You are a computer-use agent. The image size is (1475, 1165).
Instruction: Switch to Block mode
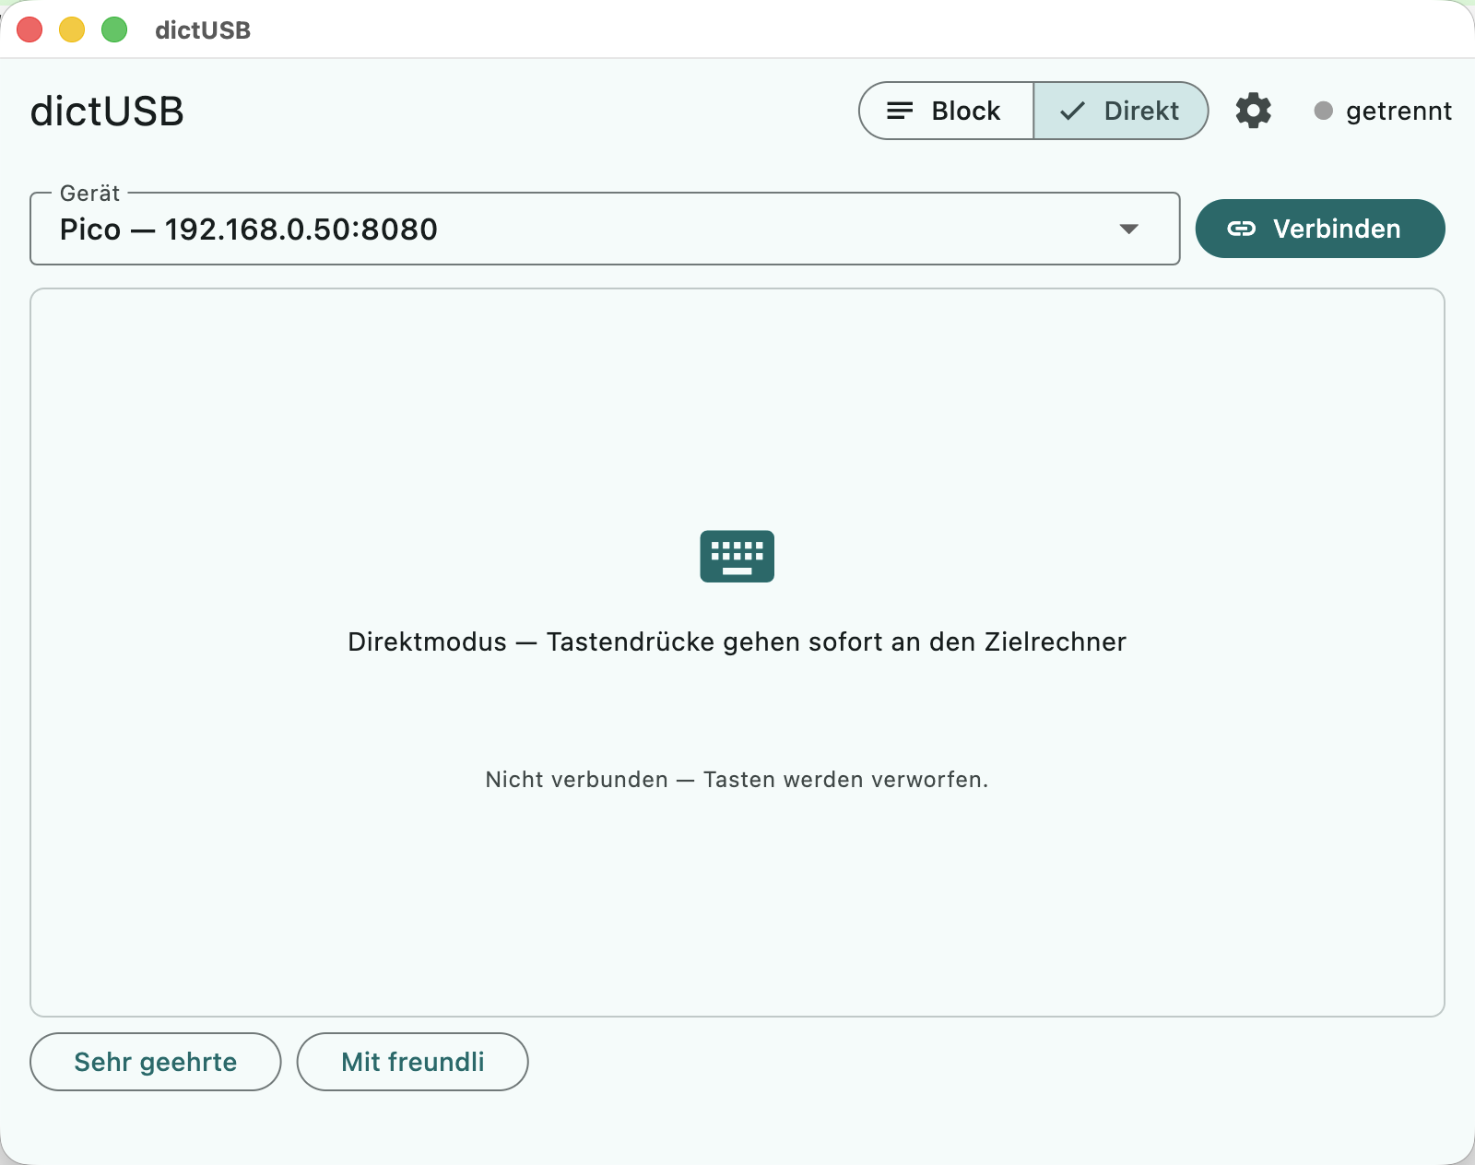click(946, 111)
